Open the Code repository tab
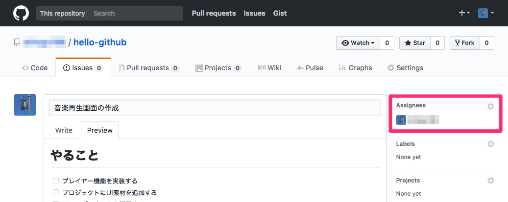 35,68
